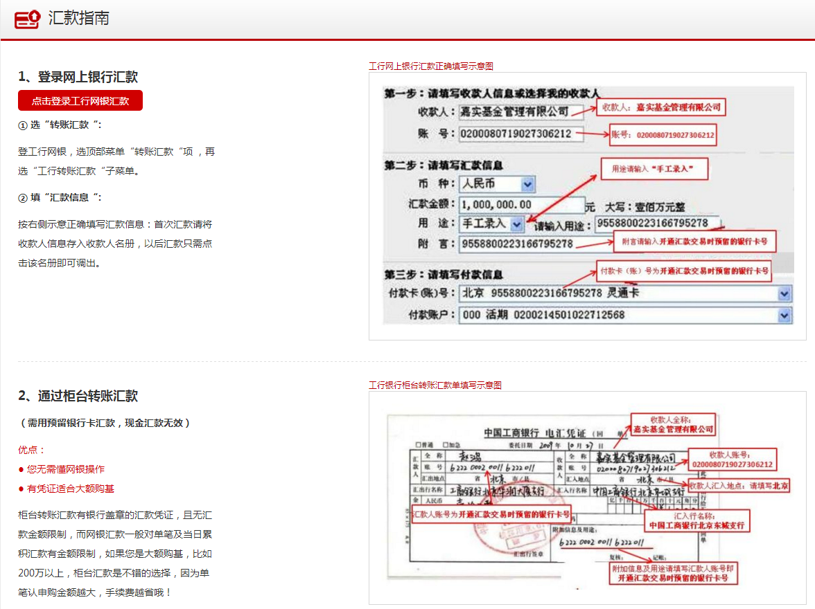Click the 点击登录工行网银汇款 button

pyautogui.click(x=80, y=101)
